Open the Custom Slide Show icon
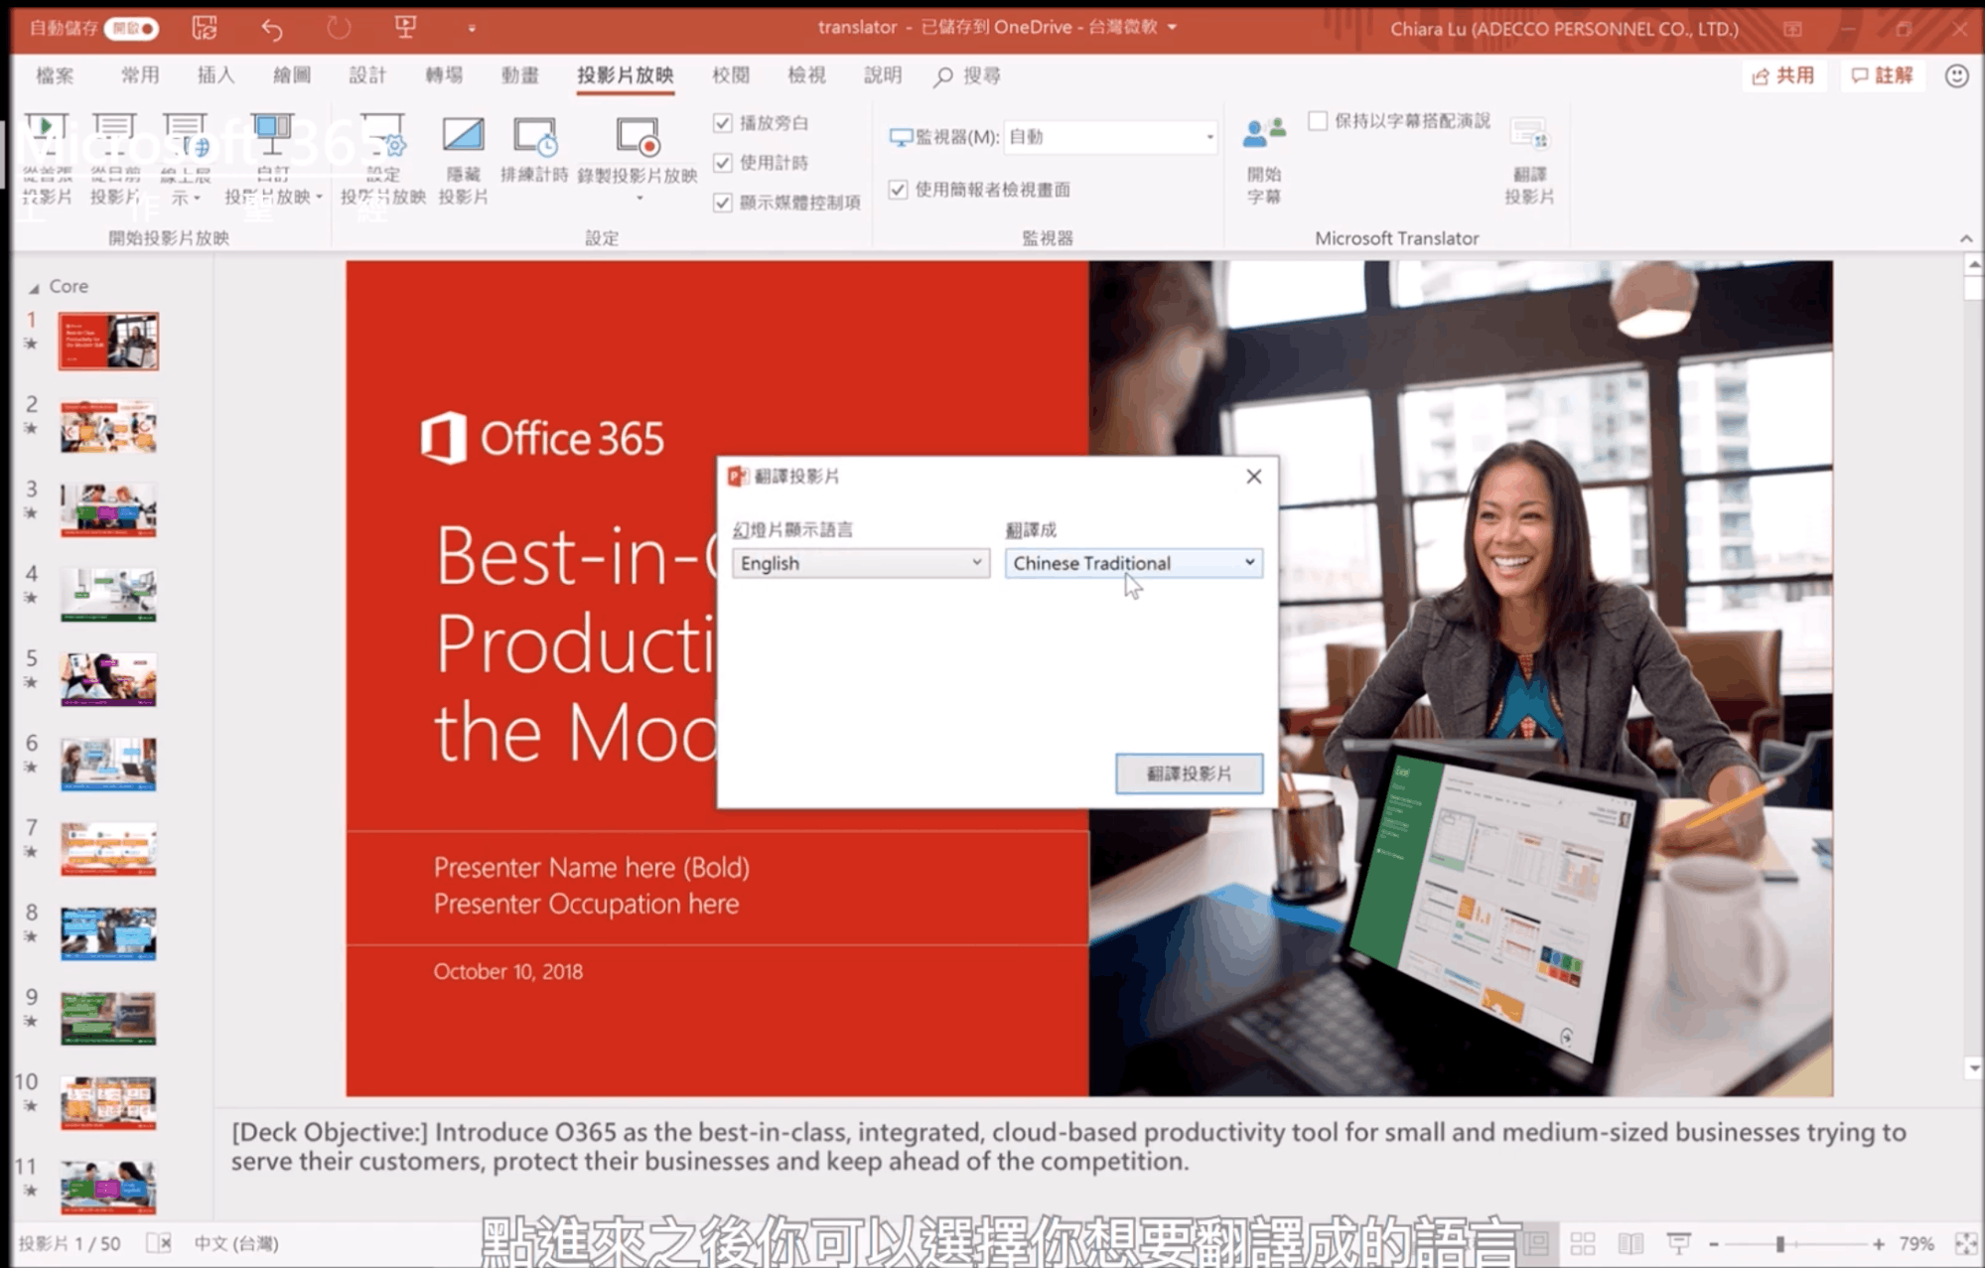The height and width of the screenshot is (1269, 1985). coord(272,135)
